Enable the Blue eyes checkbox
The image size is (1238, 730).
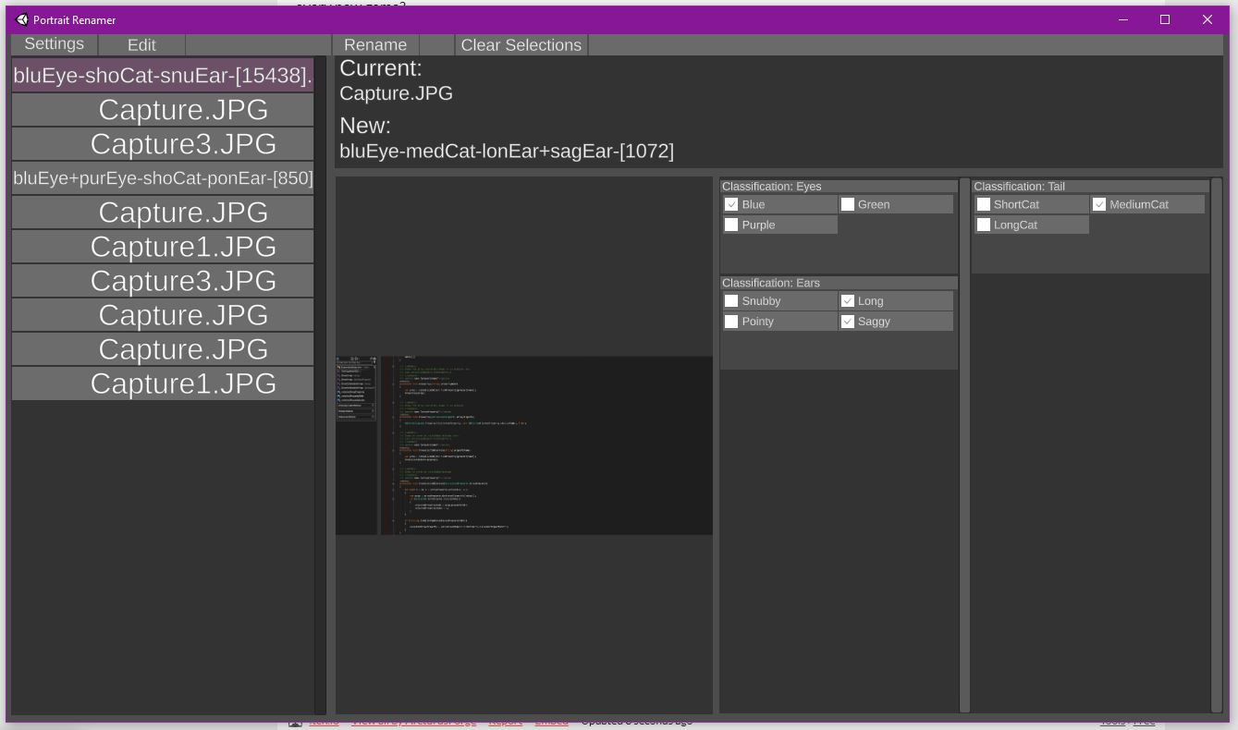(731, 203)
